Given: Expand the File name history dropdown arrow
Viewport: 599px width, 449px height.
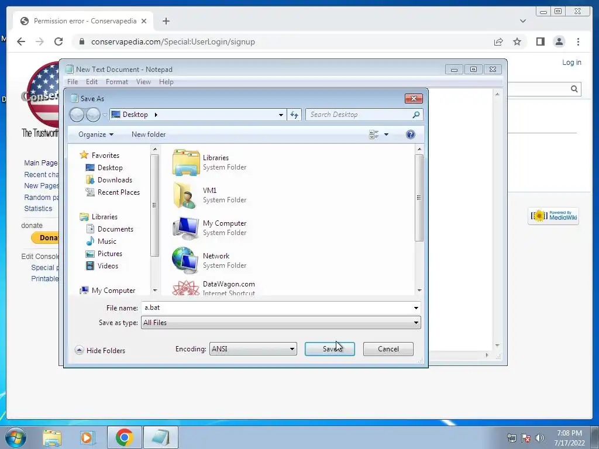Looking at the screenshot, I should [416, 308].
